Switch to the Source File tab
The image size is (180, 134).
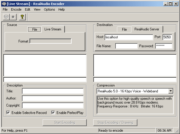click(35, 30)
